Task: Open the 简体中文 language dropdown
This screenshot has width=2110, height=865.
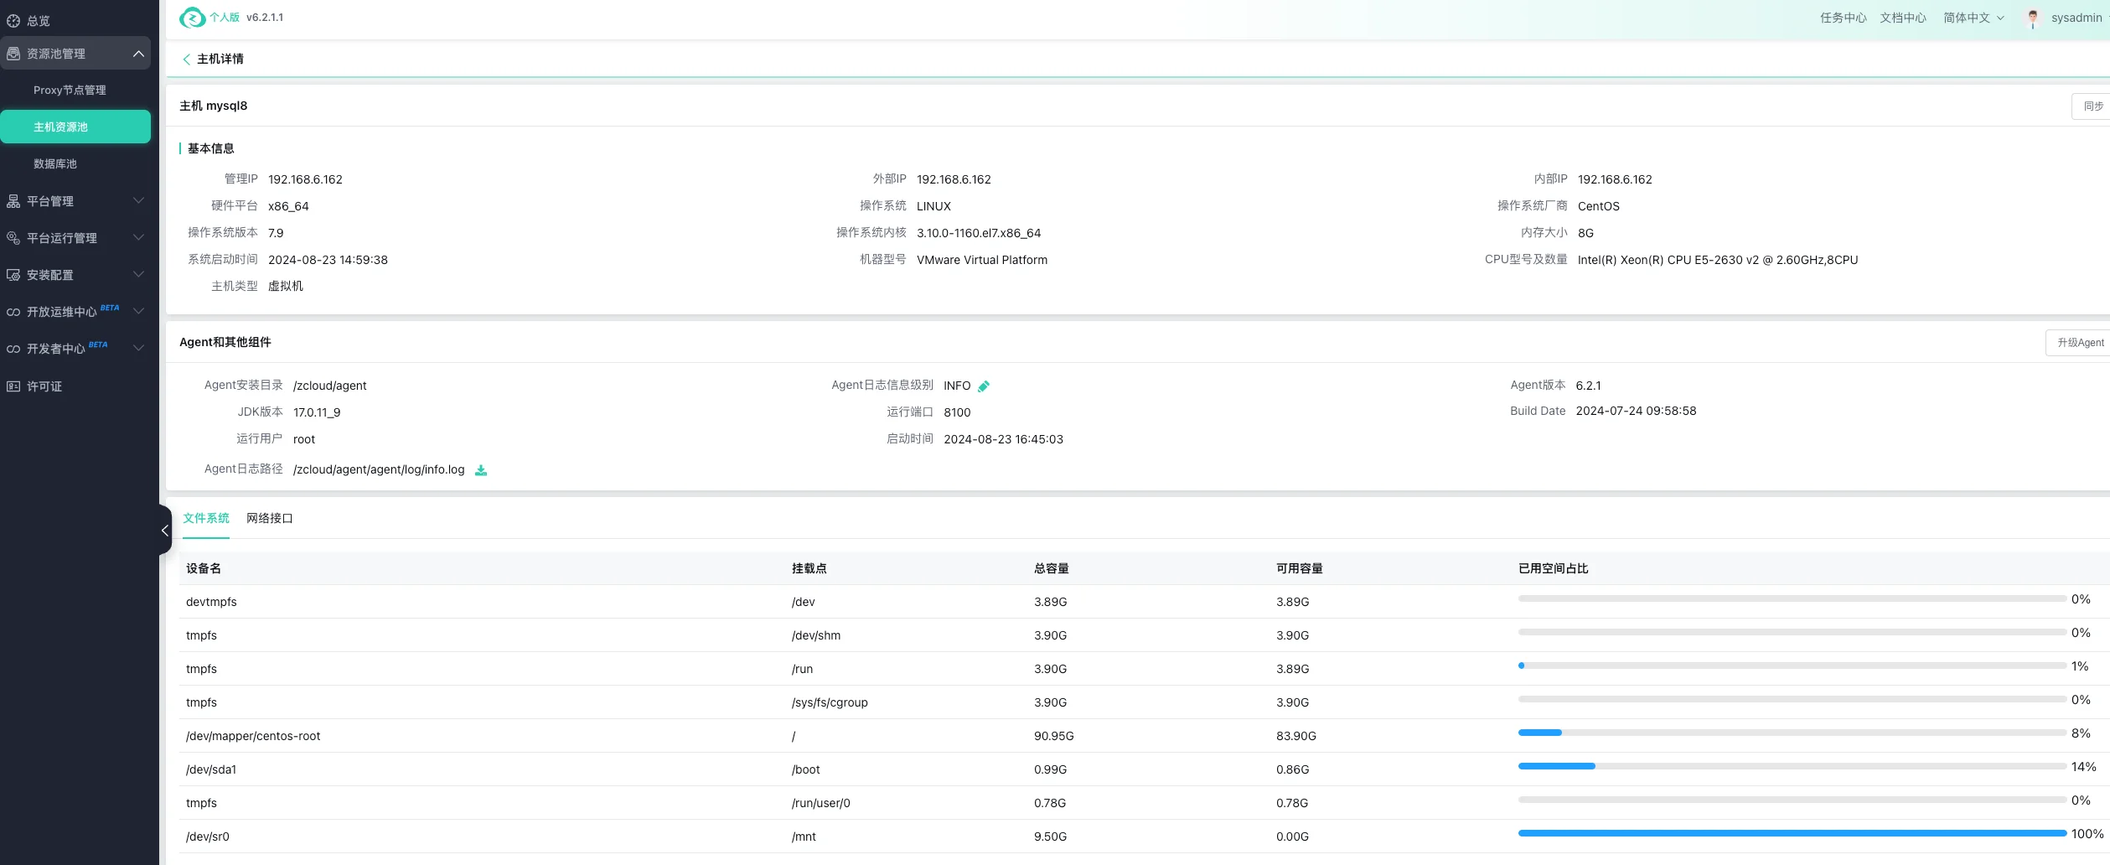Action: pyautogui.click(x=1973, y=18)
